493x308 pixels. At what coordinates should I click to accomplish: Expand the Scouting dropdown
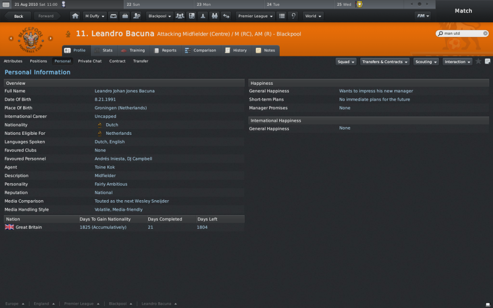point(426,62)
